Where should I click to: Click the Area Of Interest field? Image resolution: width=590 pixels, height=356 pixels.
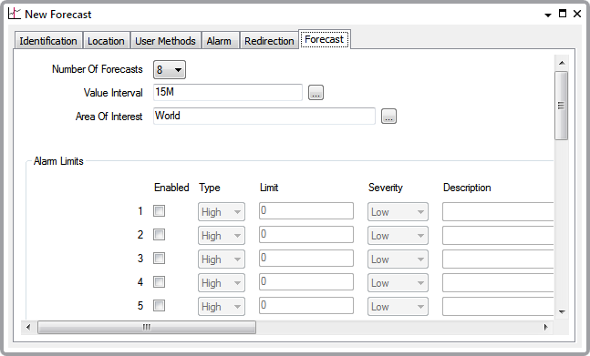(264, 116)
